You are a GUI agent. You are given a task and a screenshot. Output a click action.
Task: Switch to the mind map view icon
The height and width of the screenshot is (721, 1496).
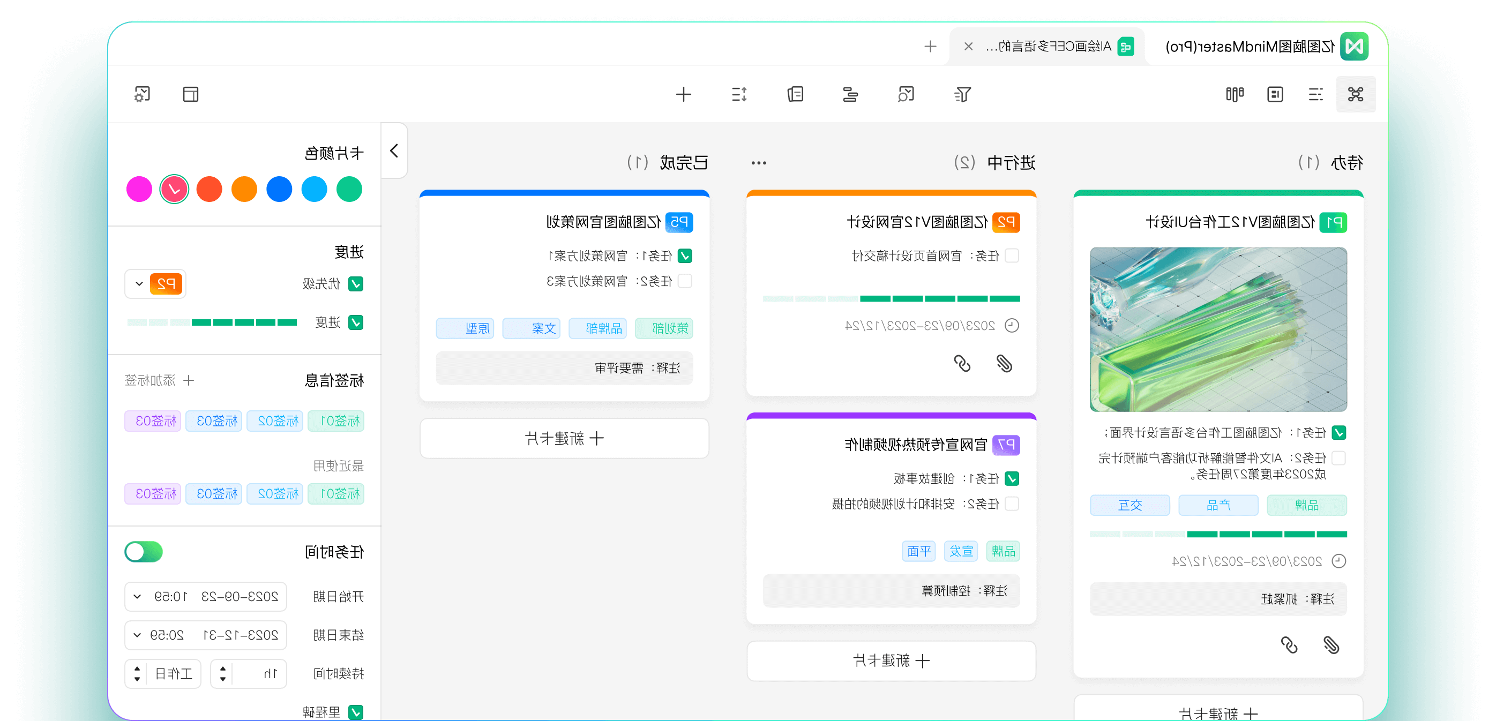[x=1356, y=94]
